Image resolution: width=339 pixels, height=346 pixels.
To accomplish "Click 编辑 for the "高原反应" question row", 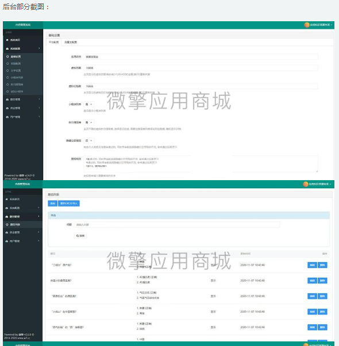I will [x=312, y=296].
